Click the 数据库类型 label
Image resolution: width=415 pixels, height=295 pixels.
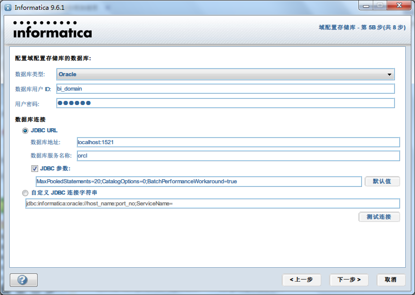pyautogui.click(x=30, y=74)
